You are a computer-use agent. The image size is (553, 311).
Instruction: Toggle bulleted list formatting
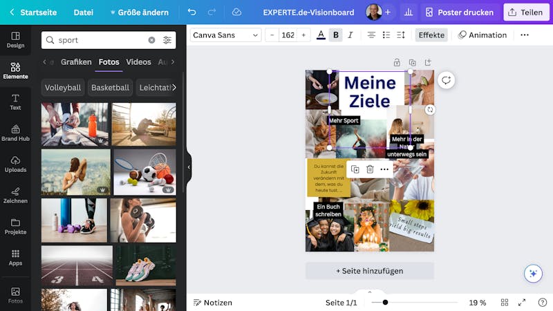pyautogui.click(x=386, y=35)
